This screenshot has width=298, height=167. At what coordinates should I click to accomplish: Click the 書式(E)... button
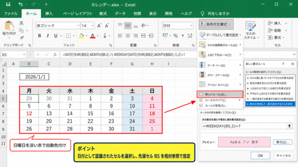[x=283, y=142]
